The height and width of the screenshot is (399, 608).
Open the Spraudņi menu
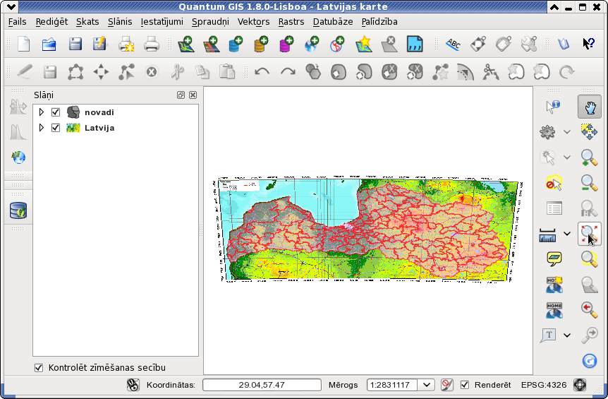coord(211,22)
